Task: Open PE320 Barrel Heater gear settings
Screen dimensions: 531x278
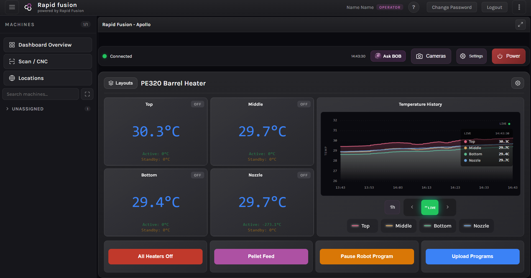Action: point(517,83)
